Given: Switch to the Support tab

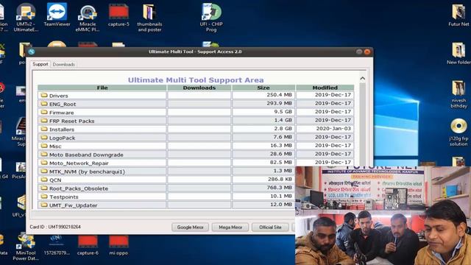Looking at the screenshot, I should 40,64.
